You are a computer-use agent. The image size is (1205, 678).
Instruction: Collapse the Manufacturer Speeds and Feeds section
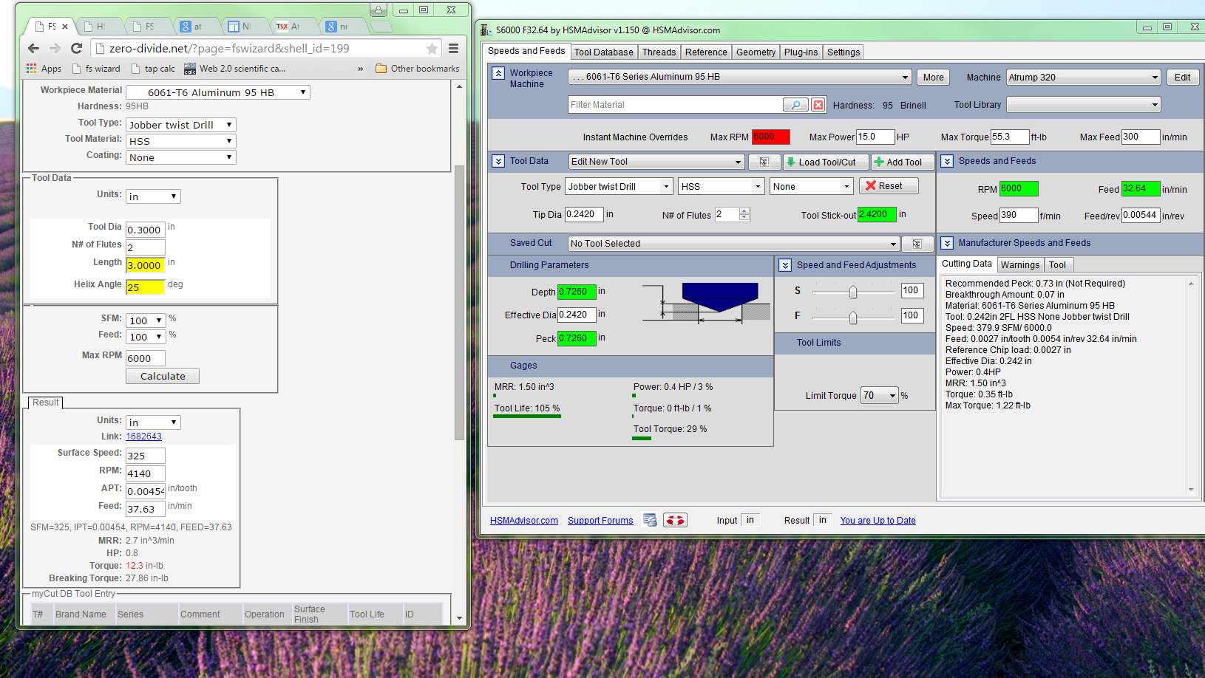pos(947,243)
